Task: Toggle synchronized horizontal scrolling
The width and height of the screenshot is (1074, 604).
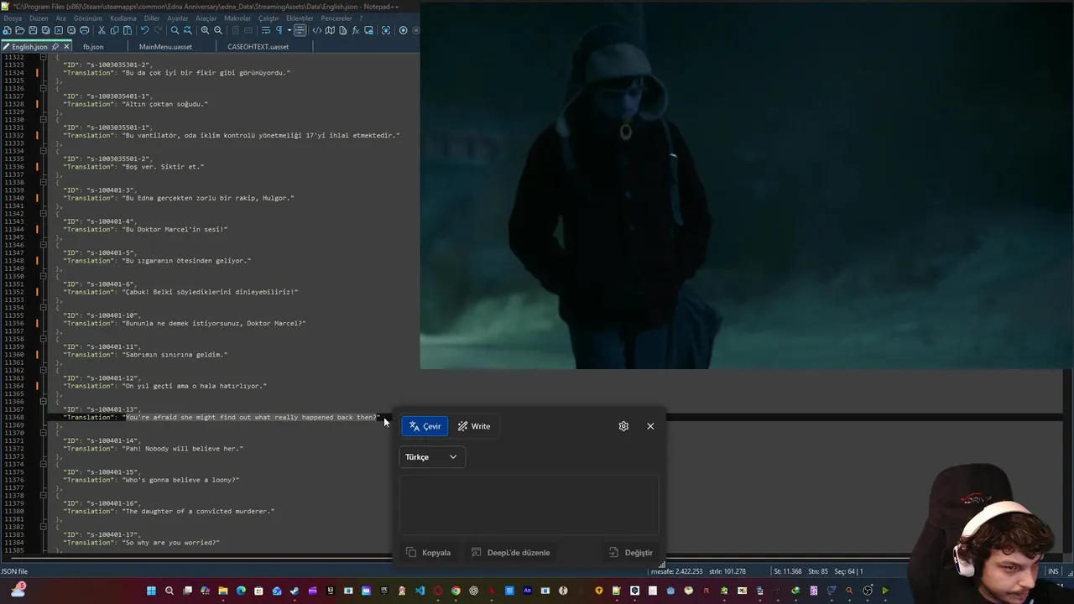Action: click(248, 30)
